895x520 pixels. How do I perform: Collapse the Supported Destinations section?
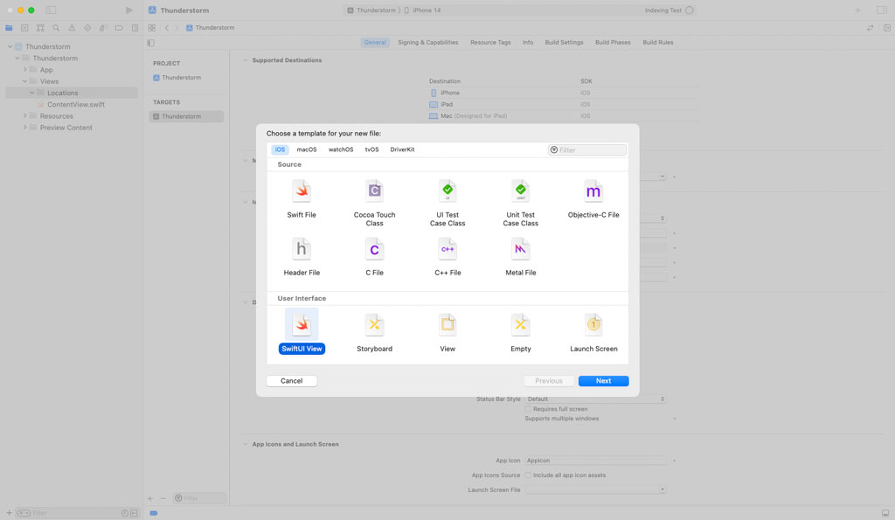pyautogui.click(x=245, y=60)
